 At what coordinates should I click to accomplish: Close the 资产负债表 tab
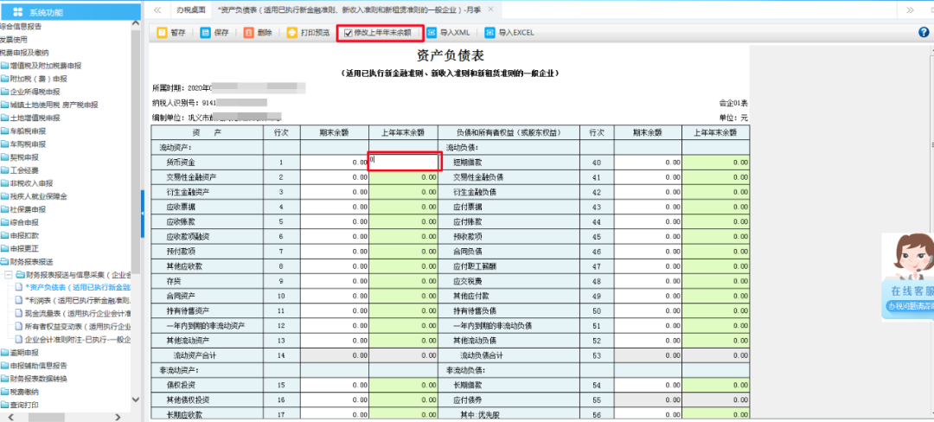pos(490,10)
